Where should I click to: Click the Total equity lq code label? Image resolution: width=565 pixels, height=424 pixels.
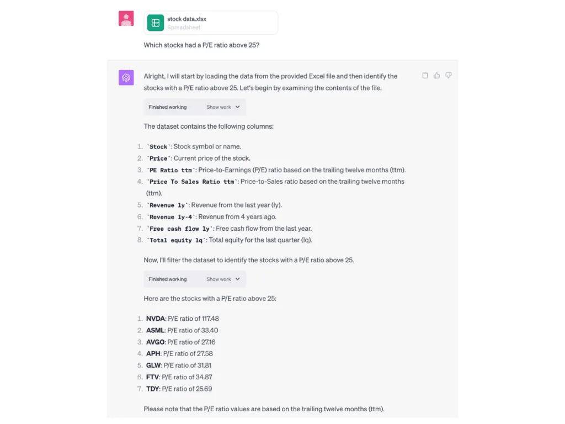click(x=176, y=241)
